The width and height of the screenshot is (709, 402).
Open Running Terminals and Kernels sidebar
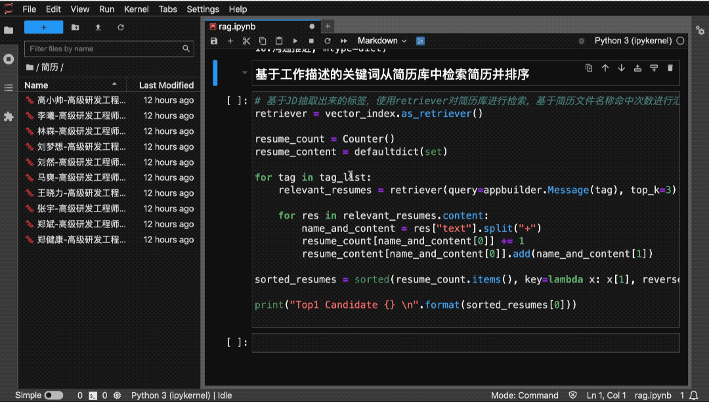pos(9,59)
